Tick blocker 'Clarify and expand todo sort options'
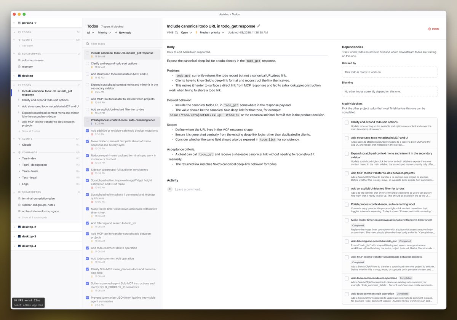 tap(347, 122)
